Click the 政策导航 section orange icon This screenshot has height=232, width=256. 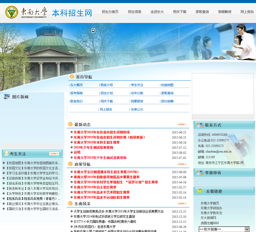(x=70, y=164)
